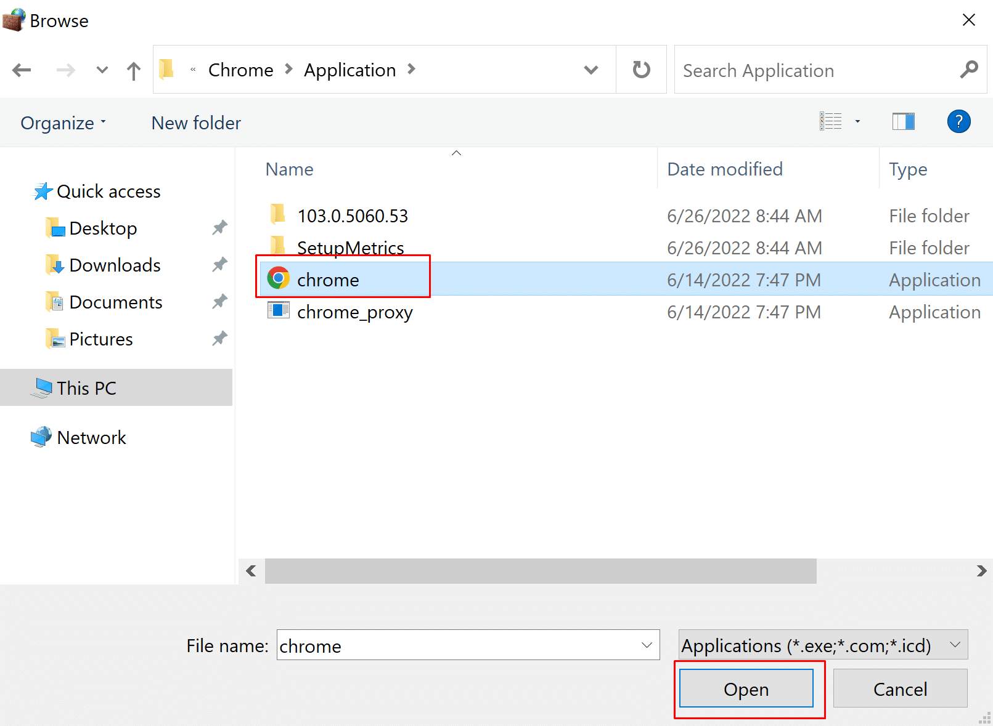Open Help with the question mark icon
This screenshot has width=993, height=726.
coord(958,121)
